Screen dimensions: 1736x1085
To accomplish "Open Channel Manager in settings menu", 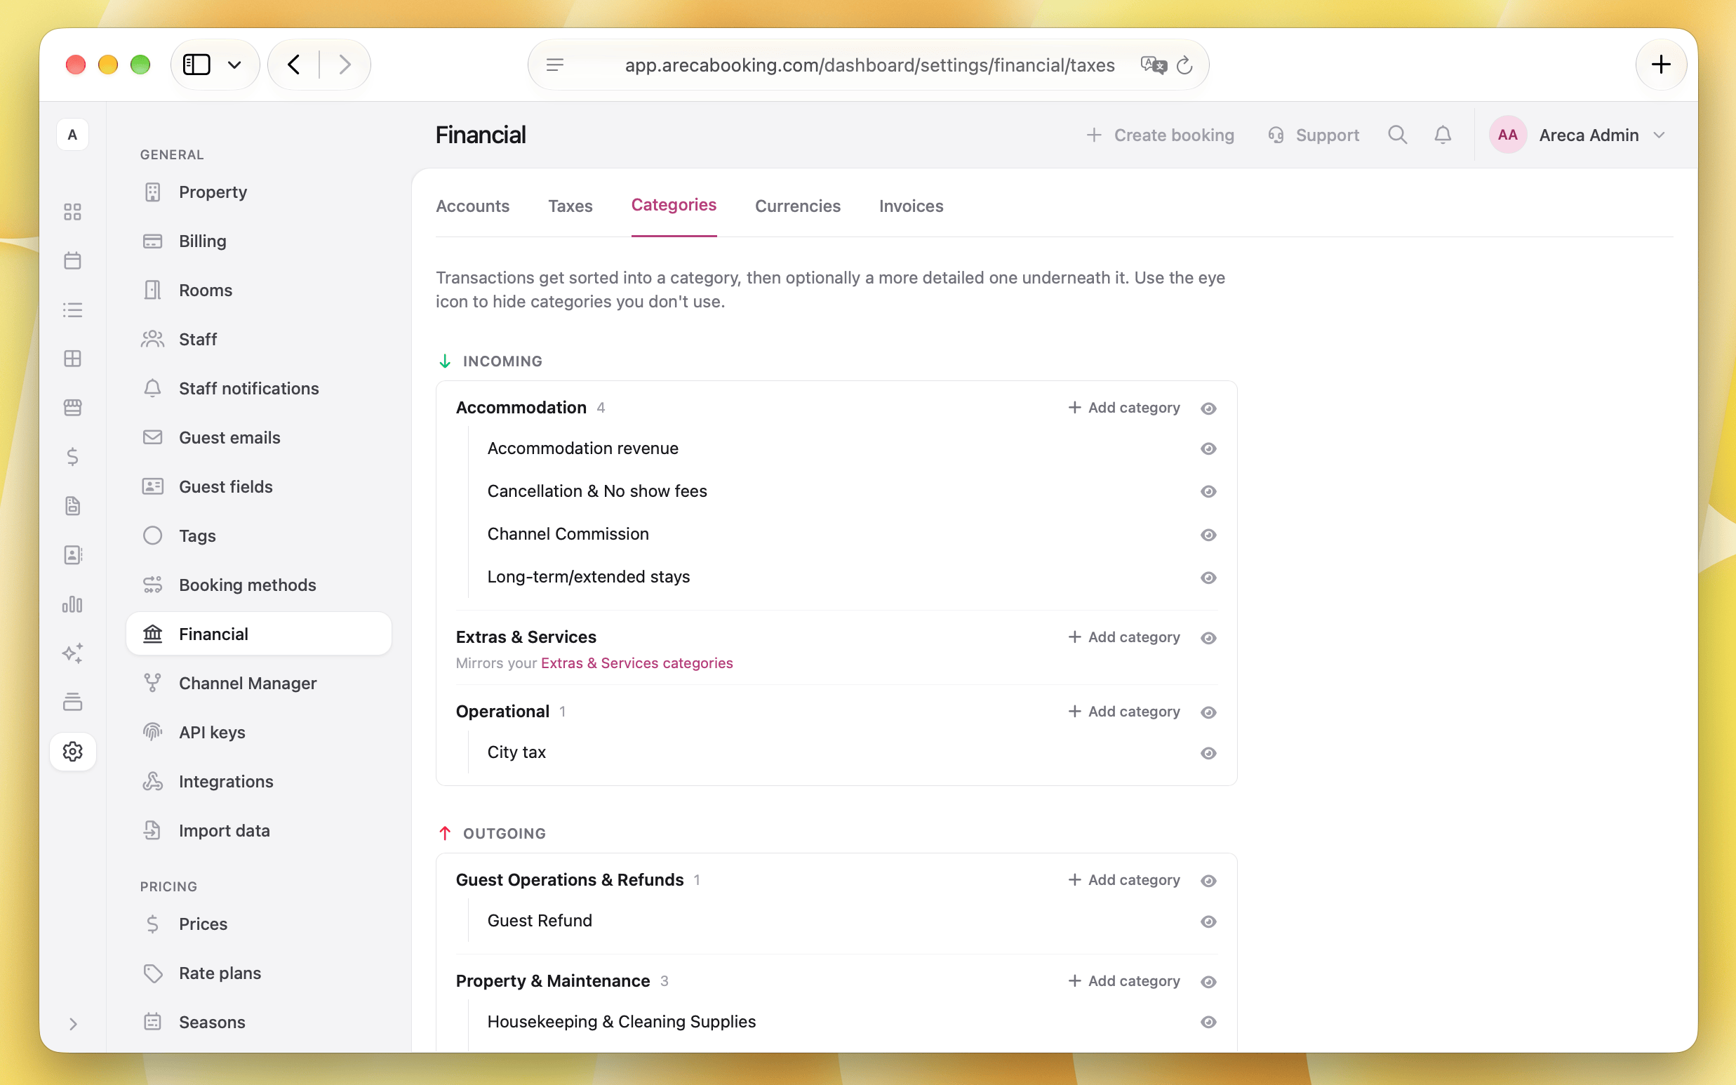I will 258,683.
